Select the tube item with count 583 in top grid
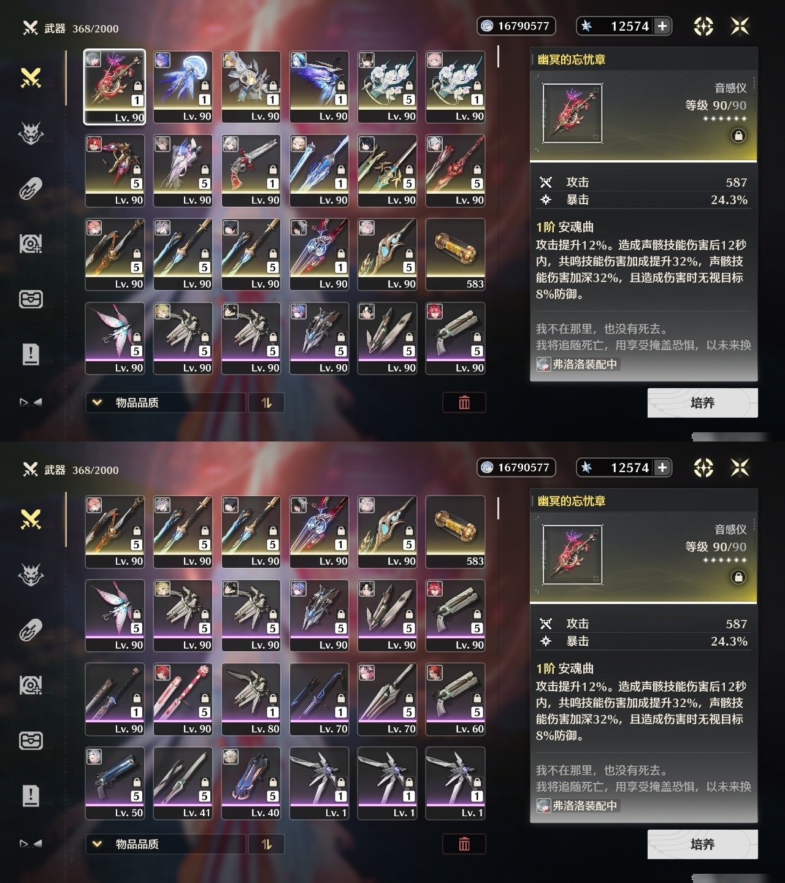785x883 pixels. point(455,254)
